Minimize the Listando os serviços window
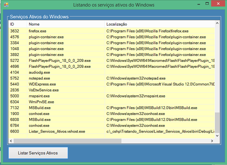The image size is (227, 165). pos(199,4)
